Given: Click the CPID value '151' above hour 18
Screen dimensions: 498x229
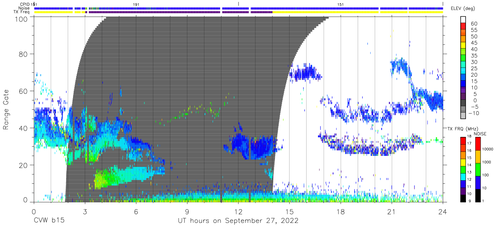Looking at the screenshot, I should tap(341, 4).
